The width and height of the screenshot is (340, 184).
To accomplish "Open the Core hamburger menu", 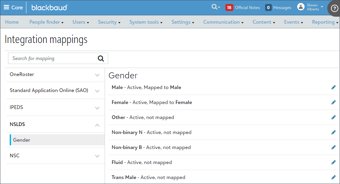I will 6,8.
